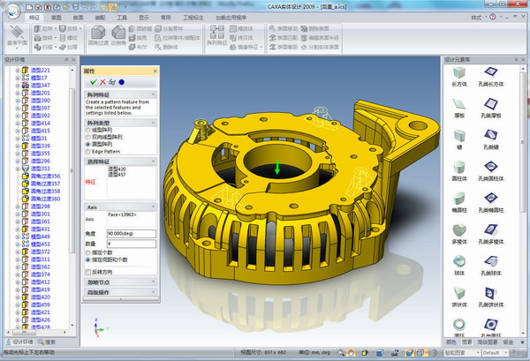
Task: Click the 圆角过渡 fillet tool icon
Action: [x=98, y=35]
